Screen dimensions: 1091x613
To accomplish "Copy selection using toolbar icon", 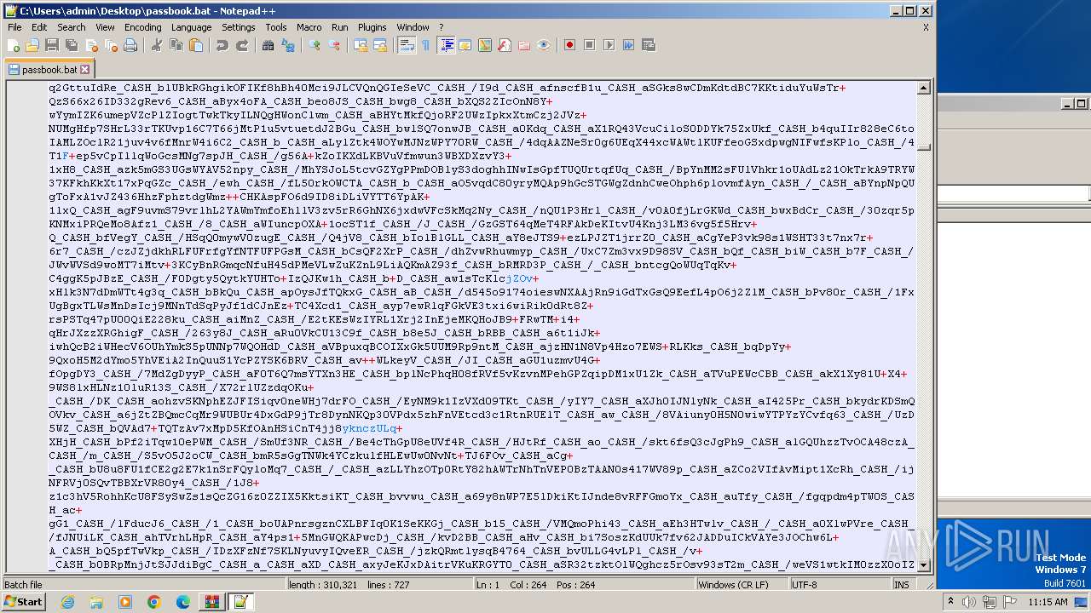I will tap(176, 45).
